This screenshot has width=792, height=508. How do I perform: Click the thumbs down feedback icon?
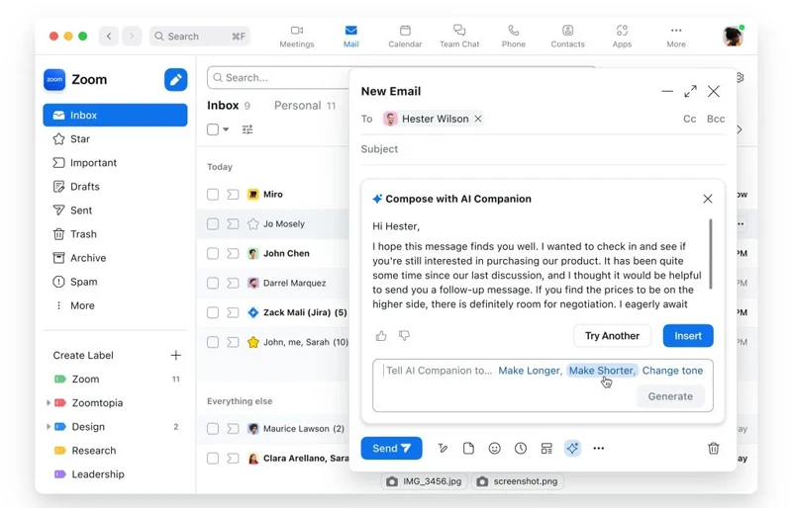[404, 336]
